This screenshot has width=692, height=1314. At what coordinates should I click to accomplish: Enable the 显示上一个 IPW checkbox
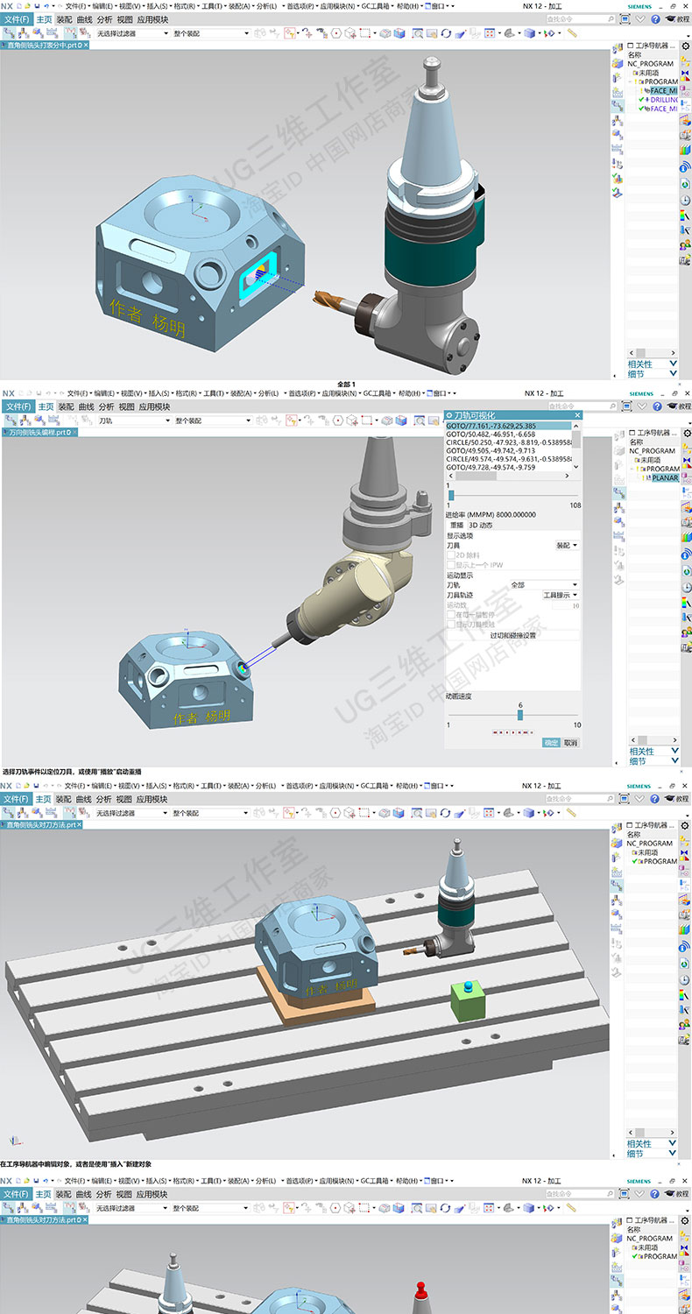[450, 565]
